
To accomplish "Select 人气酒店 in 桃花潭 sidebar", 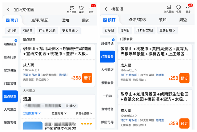I will point(107,70).
